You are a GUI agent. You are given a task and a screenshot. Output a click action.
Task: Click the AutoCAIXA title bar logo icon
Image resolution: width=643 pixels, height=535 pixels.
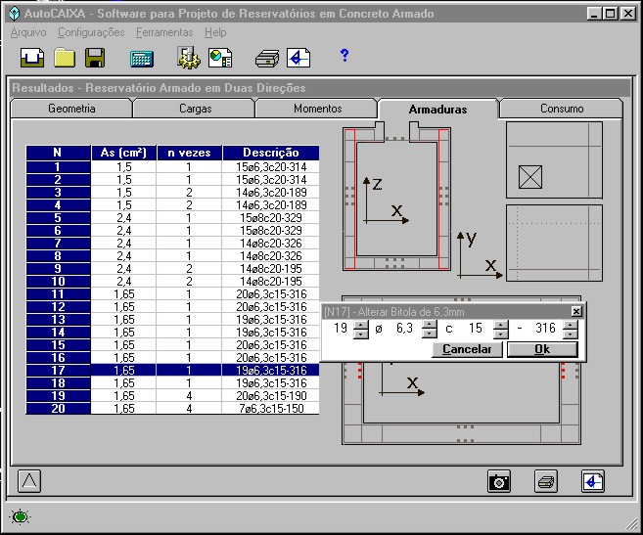(15, 14)
